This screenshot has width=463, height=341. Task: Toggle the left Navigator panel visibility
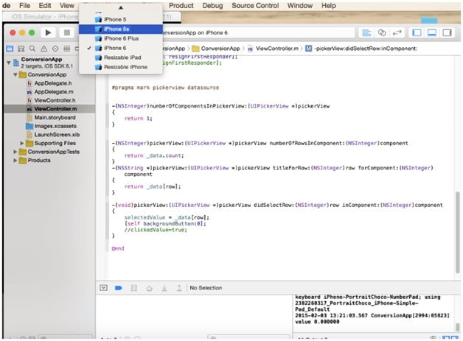click(x=417, y=33)
